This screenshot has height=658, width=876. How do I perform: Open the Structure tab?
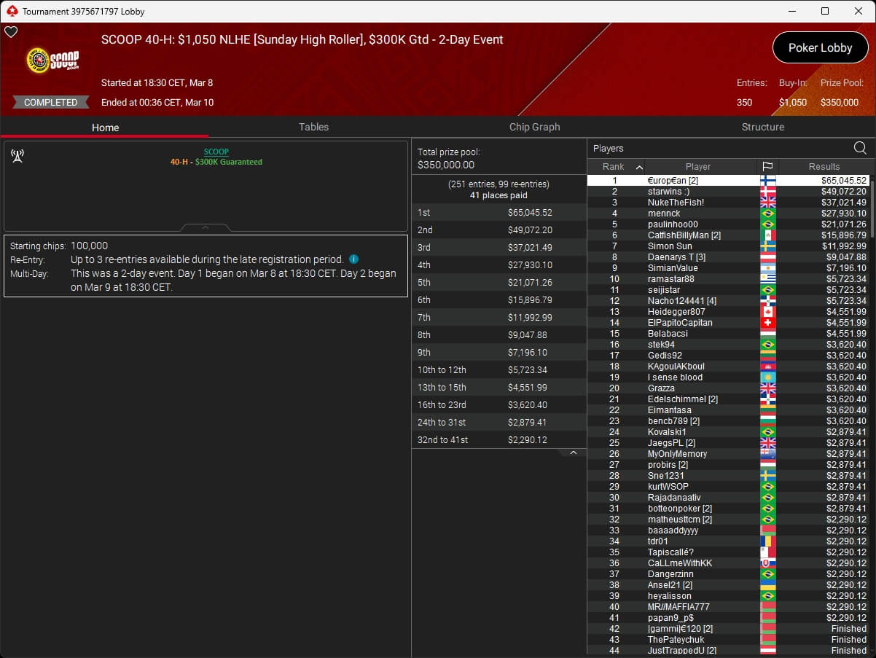click(762, 127)
